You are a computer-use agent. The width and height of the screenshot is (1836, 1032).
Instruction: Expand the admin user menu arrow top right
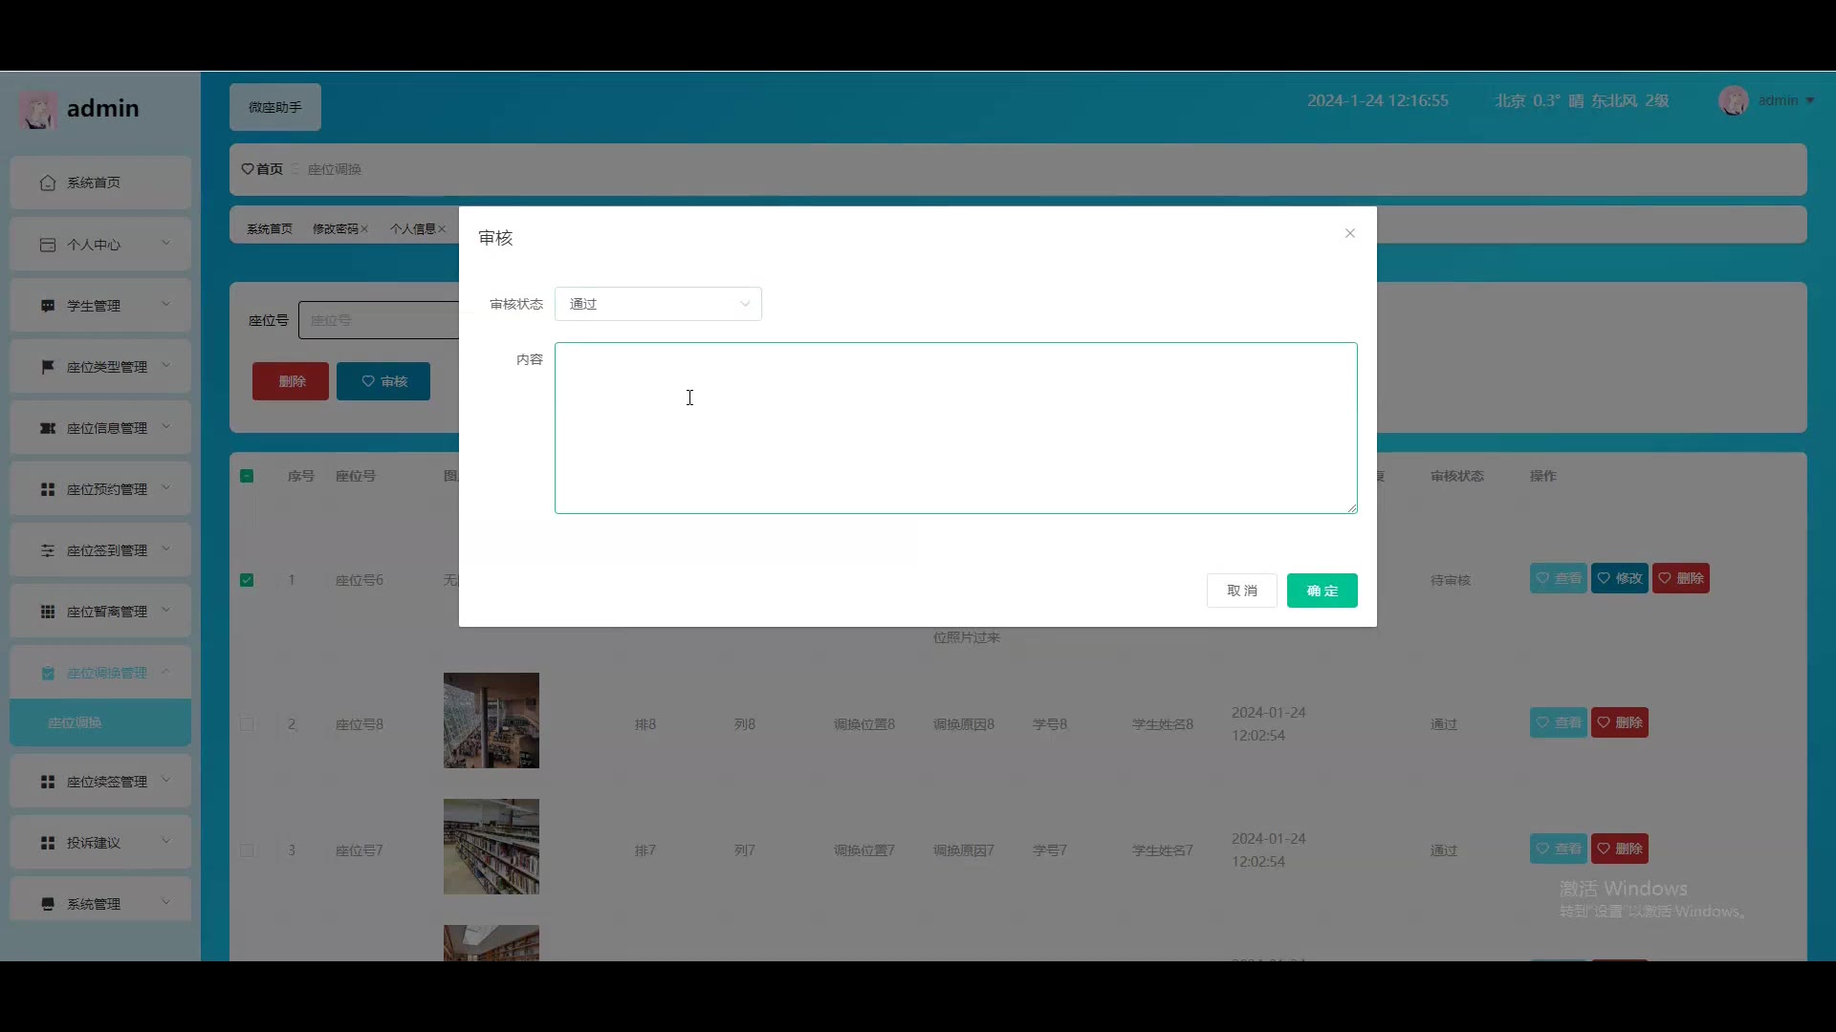(1810, 100)
